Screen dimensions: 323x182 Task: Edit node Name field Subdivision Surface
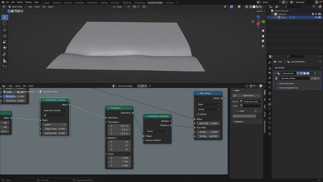(x=250, y=102)
